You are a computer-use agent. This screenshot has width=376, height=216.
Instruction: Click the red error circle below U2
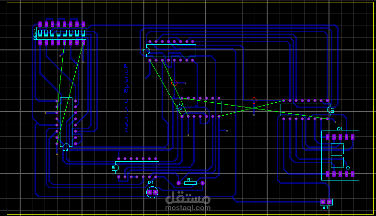(175, 83)
